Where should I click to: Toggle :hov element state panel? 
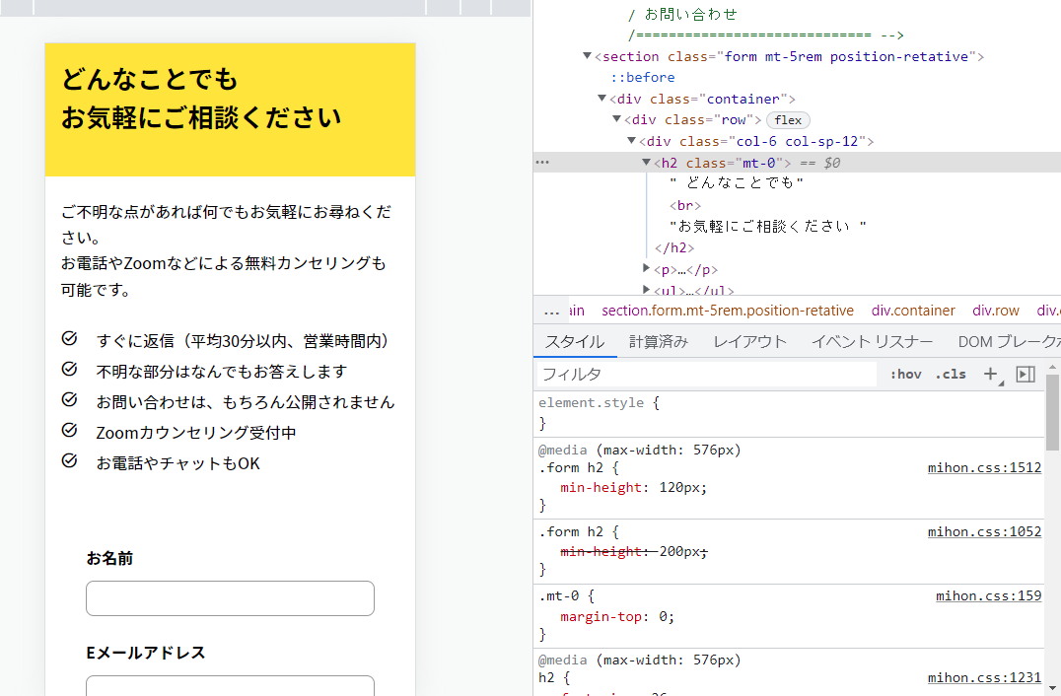pyautogui.click(x=905, y=375)
